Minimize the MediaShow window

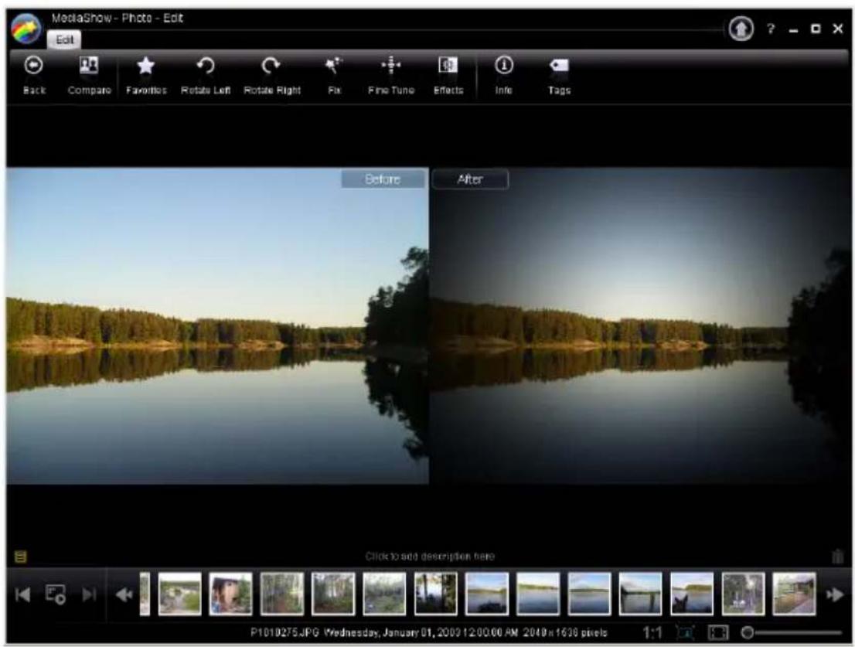pyautogui.click(x=793, y=30)
